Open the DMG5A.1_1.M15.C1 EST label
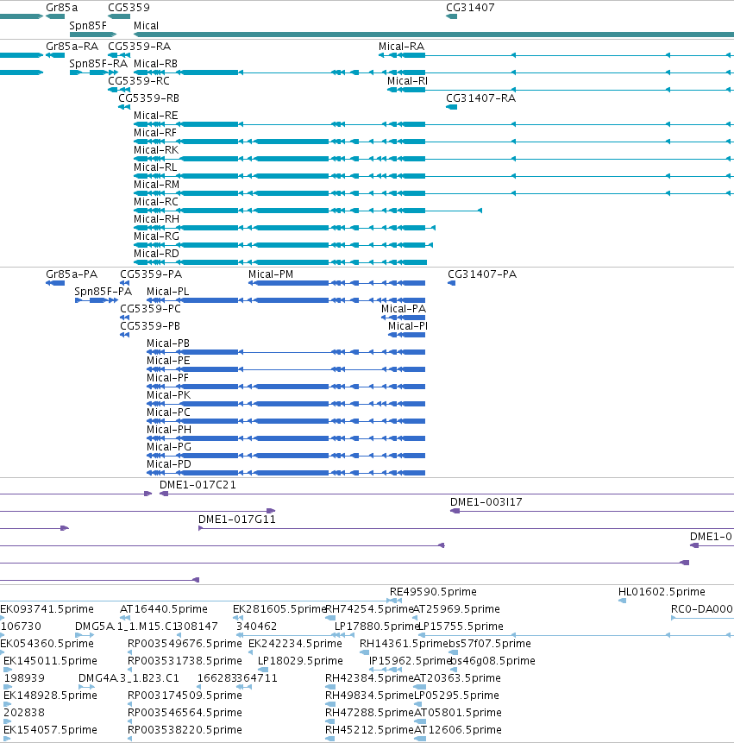The image size is (734, 743). [125, 627]
